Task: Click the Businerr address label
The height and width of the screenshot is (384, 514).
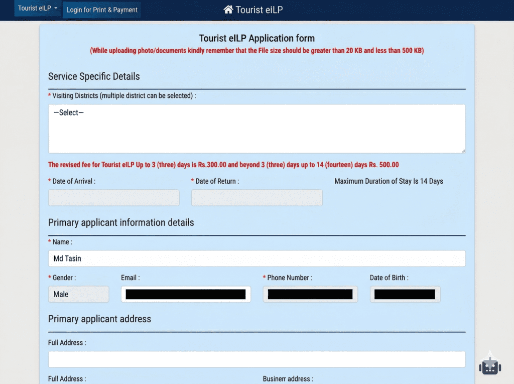Action: [x=288, y=379]
